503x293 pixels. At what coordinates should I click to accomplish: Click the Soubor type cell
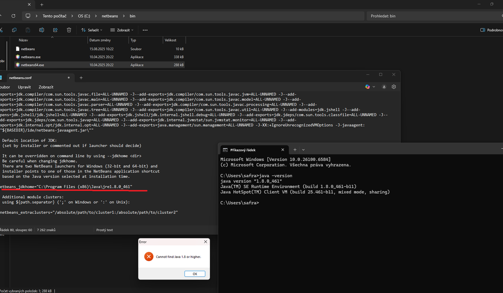click(x=136, y=49)
